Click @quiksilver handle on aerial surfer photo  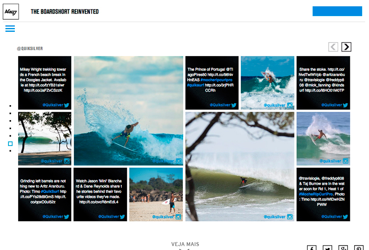pyautogui.click(x=274, y=105)
